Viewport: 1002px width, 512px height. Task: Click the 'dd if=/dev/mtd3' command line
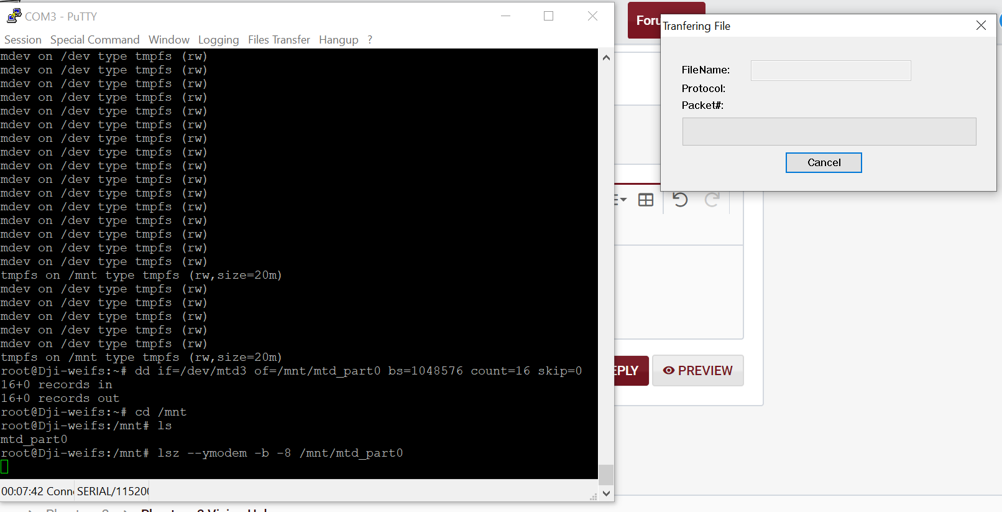pos(292,371)
